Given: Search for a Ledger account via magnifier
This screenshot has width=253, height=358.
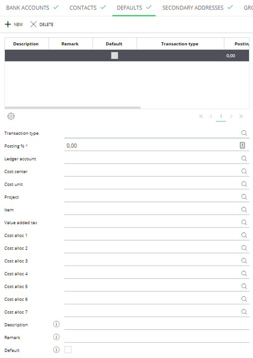Looking at the screenshot, I should [244, 159].
